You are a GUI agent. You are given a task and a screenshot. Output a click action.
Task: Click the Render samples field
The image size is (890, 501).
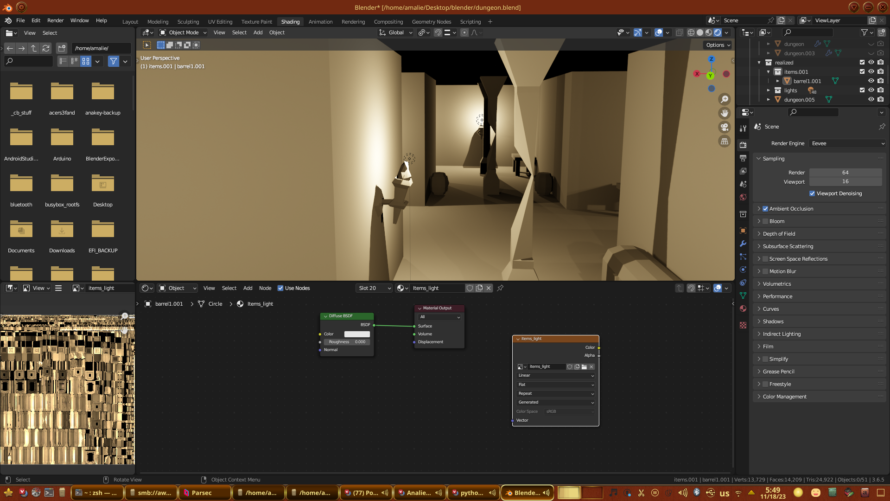click(845, 173)
